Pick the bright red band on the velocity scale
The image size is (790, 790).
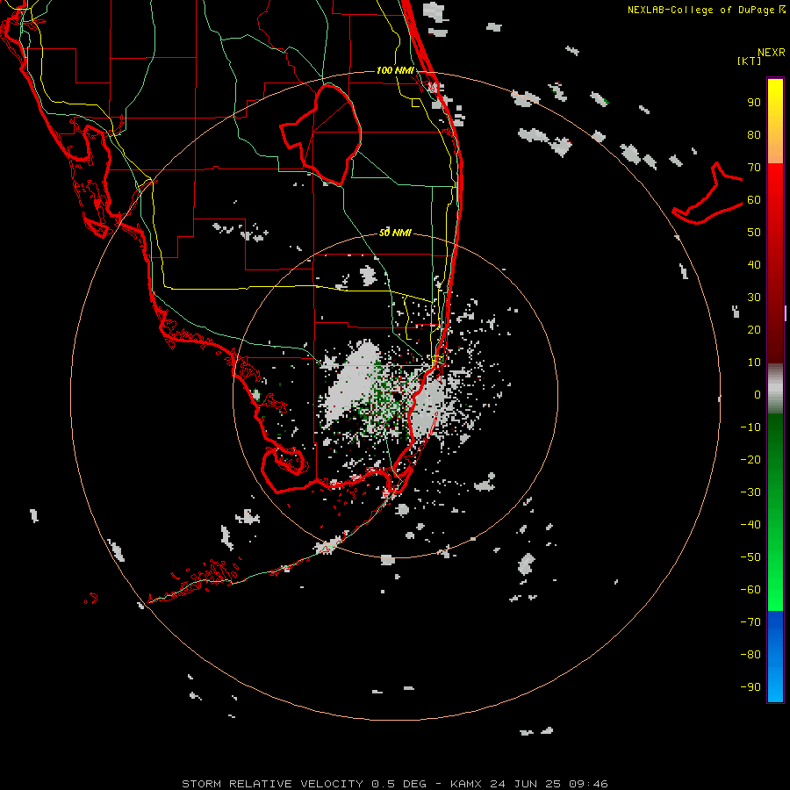tap(775, 202)
